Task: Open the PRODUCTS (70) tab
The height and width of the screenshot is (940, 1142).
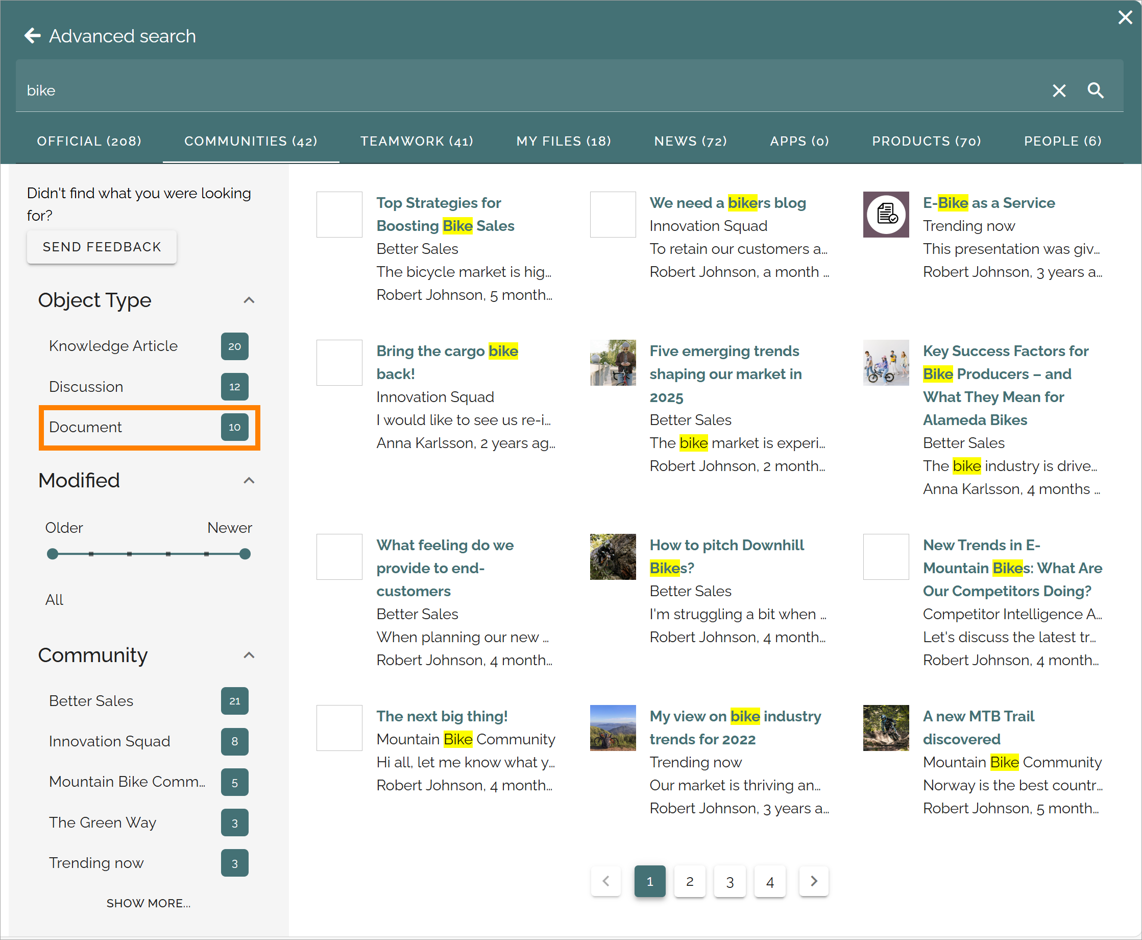Action: pos(926,141)
